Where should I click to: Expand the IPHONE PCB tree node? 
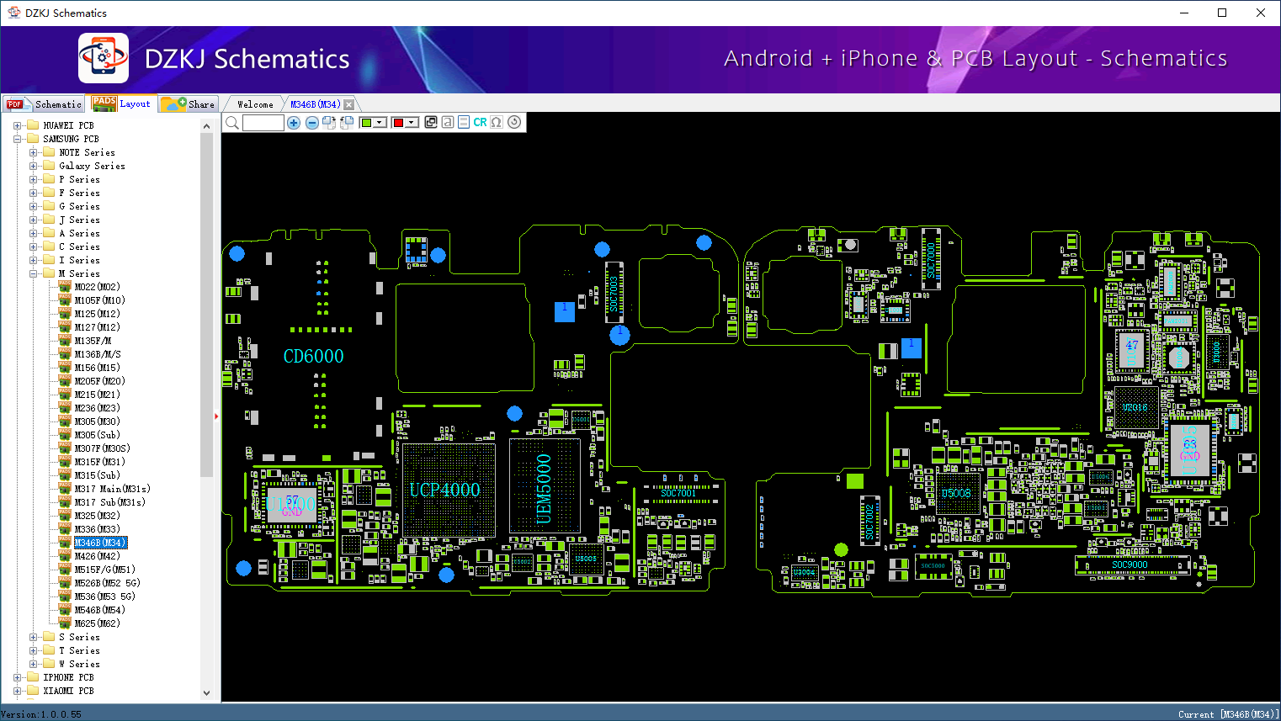18,677
